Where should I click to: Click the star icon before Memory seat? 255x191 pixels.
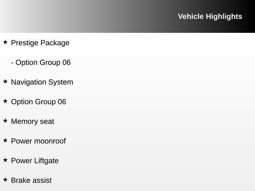click(x=5, y=121)
